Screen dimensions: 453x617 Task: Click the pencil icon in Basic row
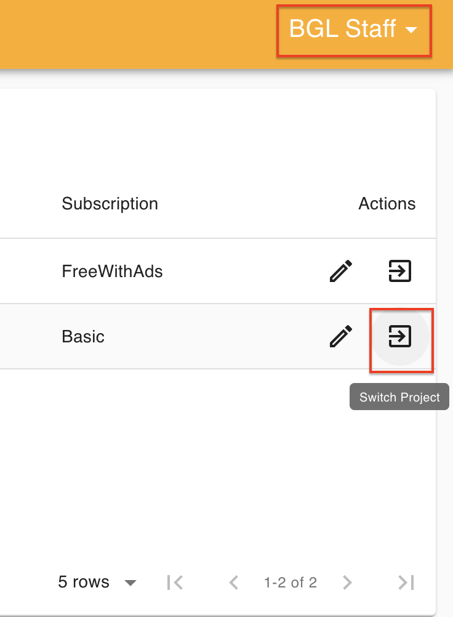341,336
